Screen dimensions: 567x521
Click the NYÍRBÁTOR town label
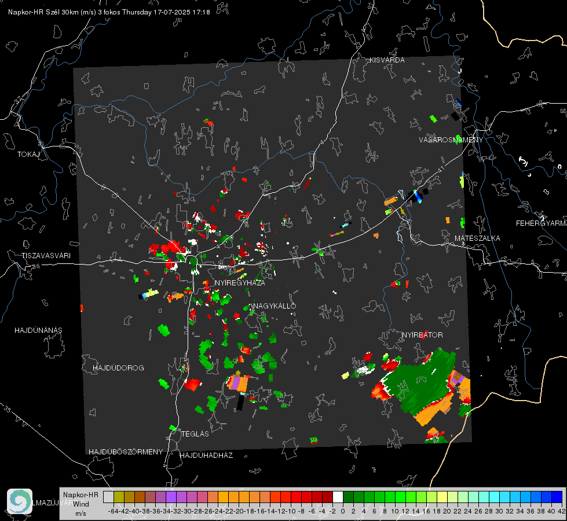(422, 335)
